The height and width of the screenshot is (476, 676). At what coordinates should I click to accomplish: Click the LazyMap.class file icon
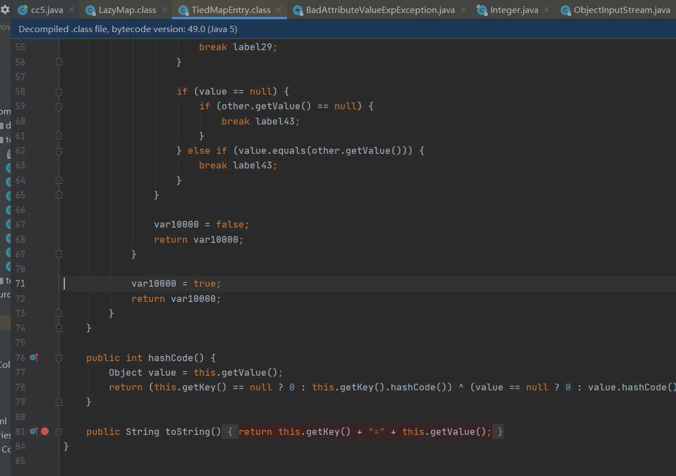coord(91,10)
